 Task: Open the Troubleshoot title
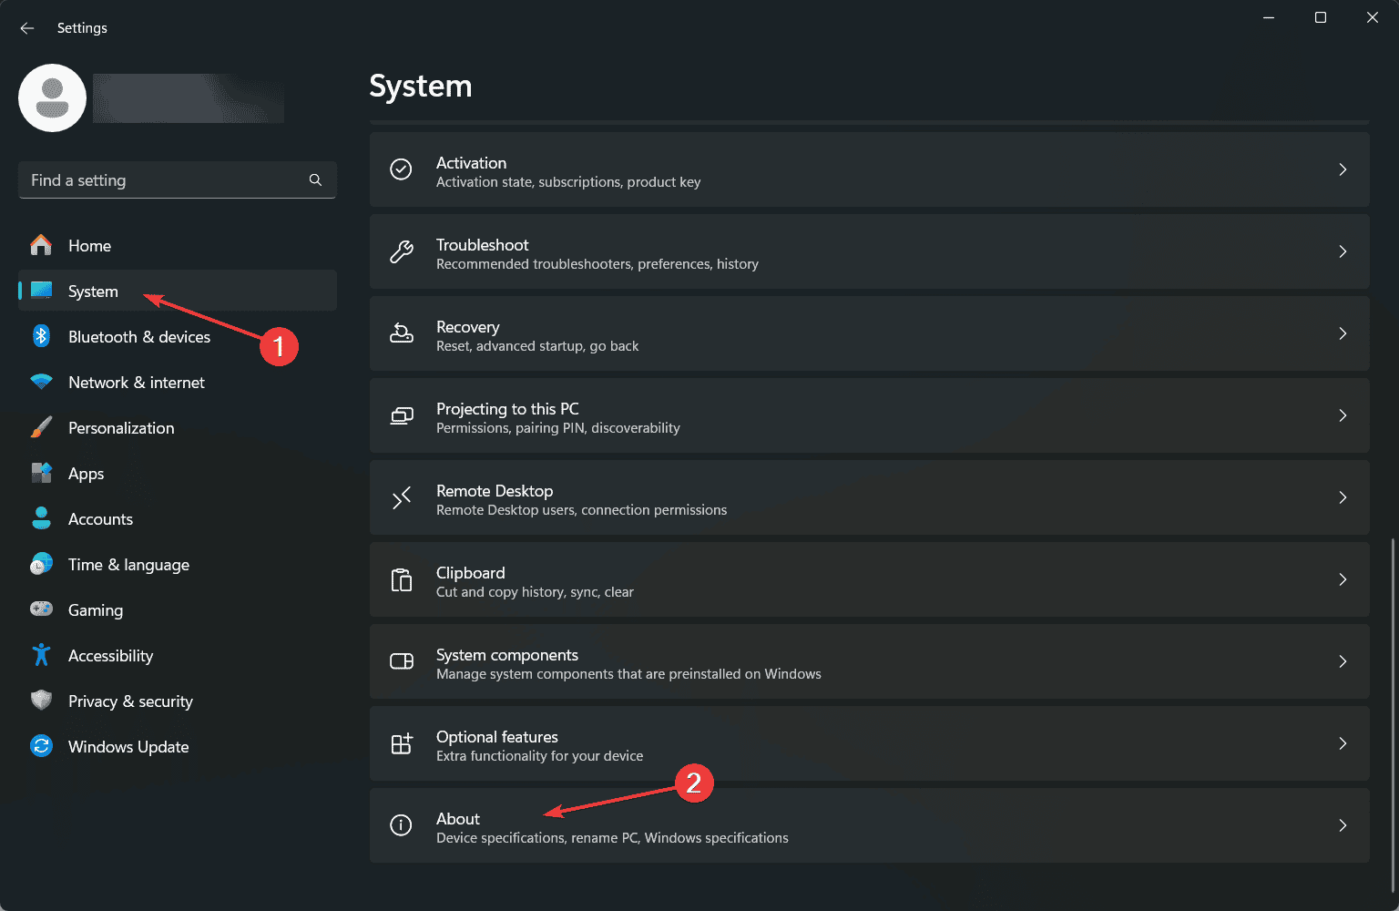[x=482, y=244]
